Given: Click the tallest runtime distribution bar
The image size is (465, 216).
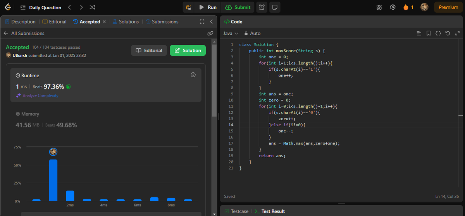Looking at the screenshot, I should tap(53, 180).
